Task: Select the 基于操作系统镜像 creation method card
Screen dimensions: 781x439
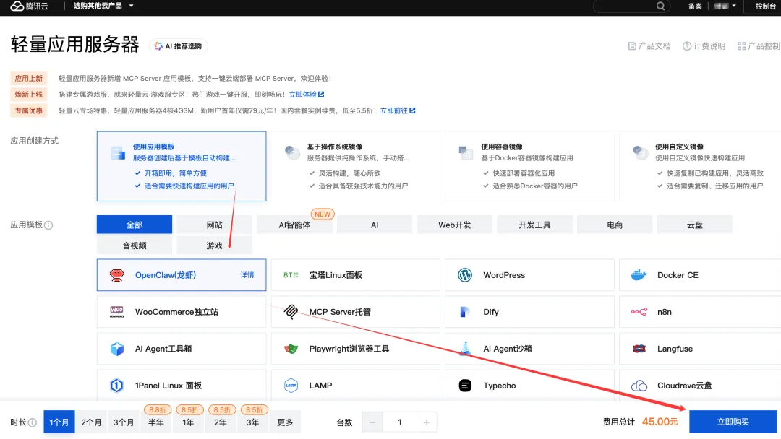Action: [356, 166]
